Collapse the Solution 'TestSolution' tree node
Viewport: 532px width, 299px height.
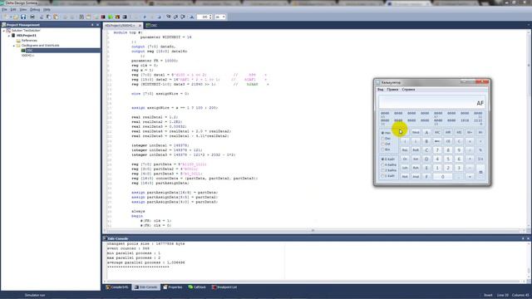[3, 31]
